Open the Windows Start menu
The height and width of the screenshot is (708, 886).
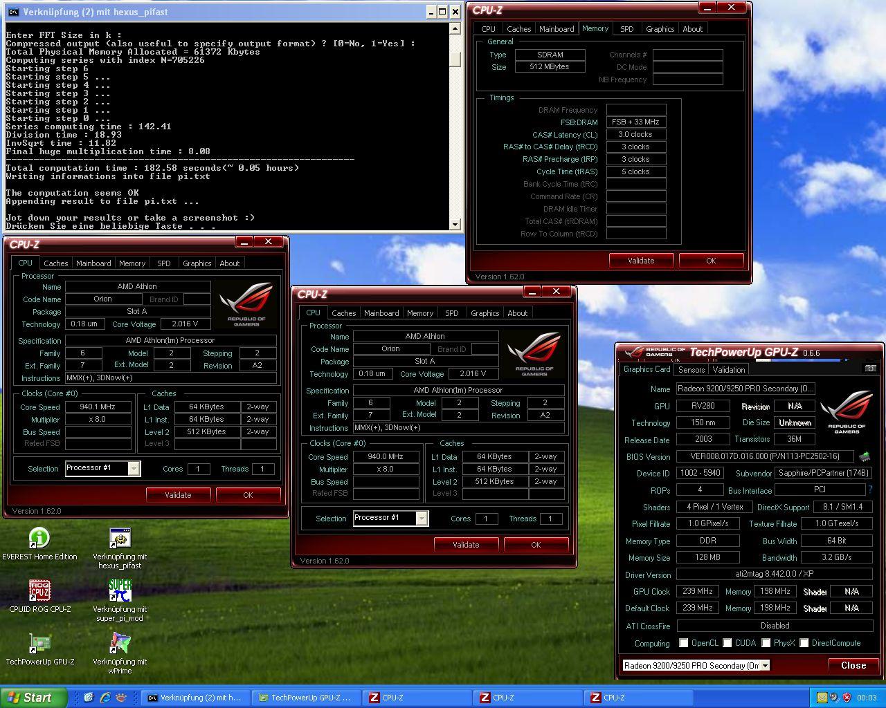pos(34,698)
